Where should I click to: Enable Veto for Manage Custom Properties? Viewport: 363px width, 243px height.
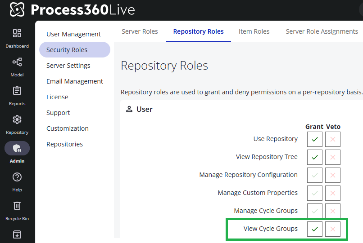coord(333,193)
